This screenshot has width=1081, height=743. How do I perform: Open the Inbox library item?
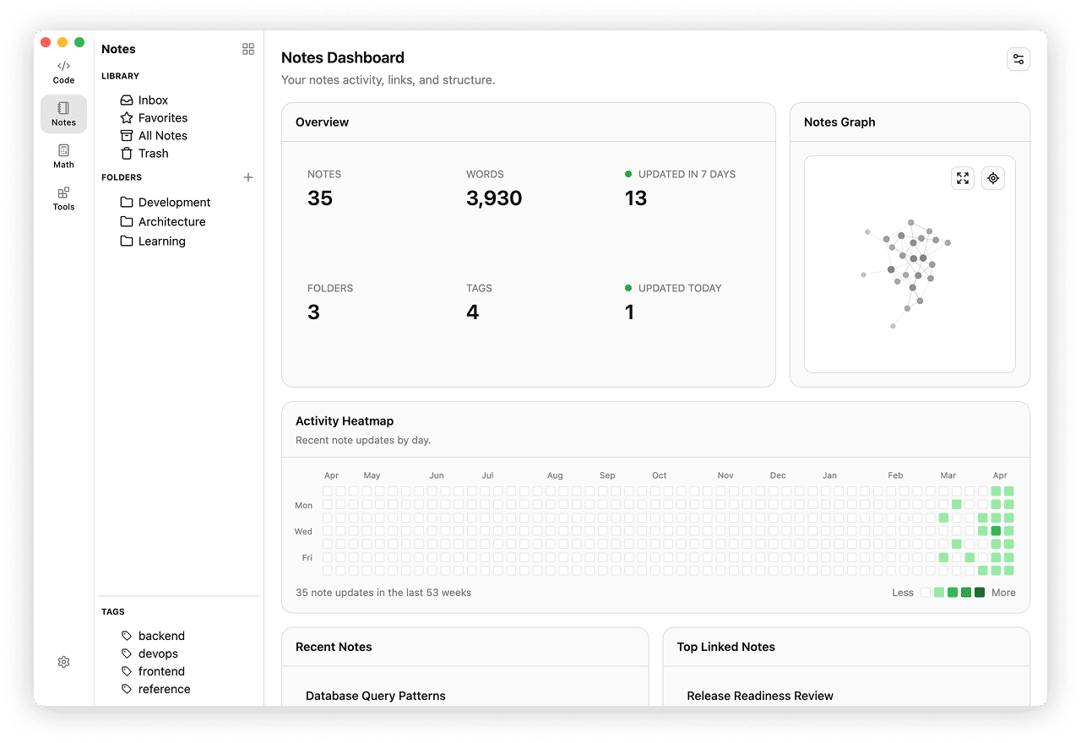[x=153, y=100]
